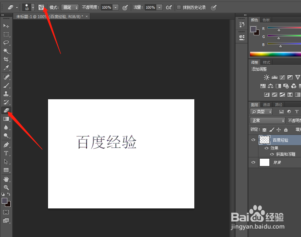Viewport: 301px width, 237px height.
Task: Select the 图层 tab
Action: (255, 105)
